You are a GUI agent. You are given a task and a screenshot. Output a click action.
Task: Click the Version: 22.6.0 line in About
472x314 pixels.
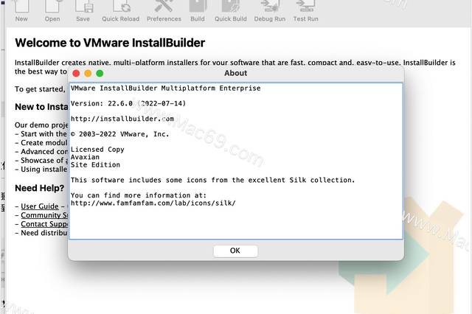coord(128,103)
